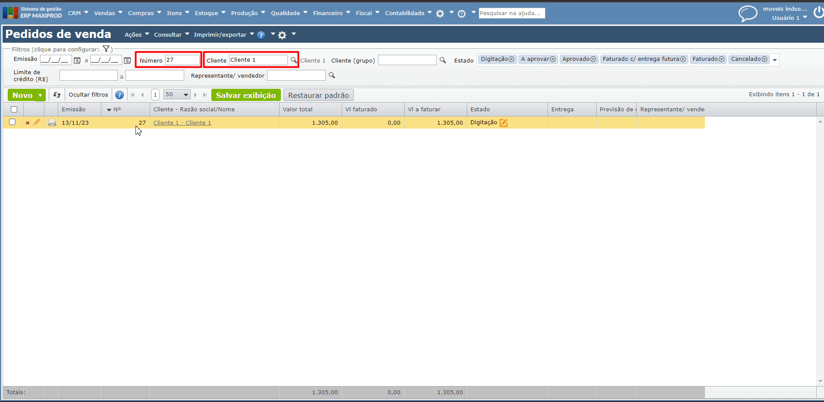Click the Representante/vendedor search magnifier

pyautogui.click(x=332, y=75)
